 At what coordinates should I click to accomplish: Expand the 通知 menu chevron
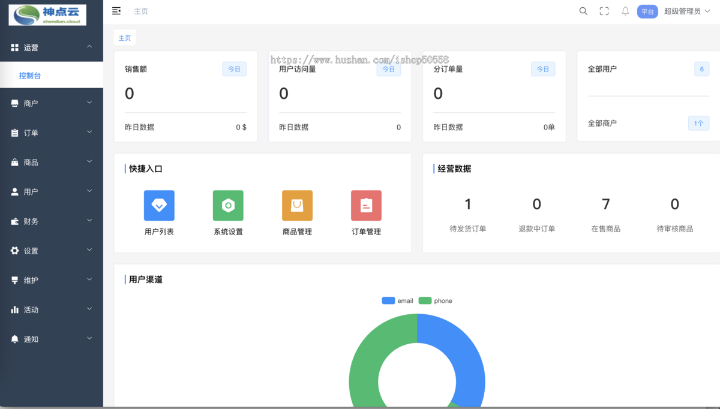coord(89,338)
